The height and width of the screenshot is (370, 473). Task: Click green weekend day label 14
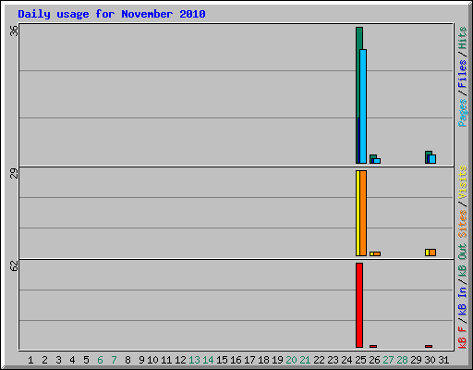[208, 360]
